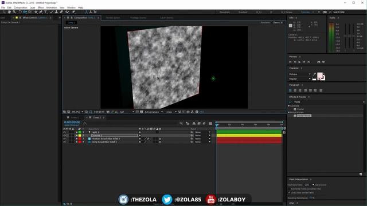Switch to the Comp 1 timeline tab
Image resolution: width=367 pixels, height=206 pixels.
75,117
